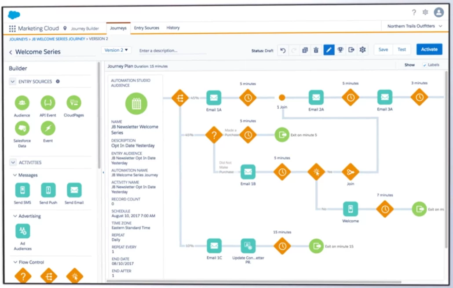Image resolution: width=453 pixels, height=288 pixels.
Task: Click the canvas horizontal scrollbar
Action: [x=254, y=282]
